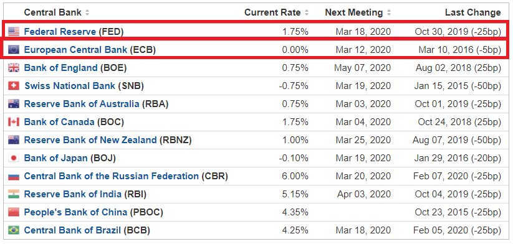The width and height of the screenshot is (513, 244).
Task: Sort table by Next Meeting column arrows
Action: 389,12
